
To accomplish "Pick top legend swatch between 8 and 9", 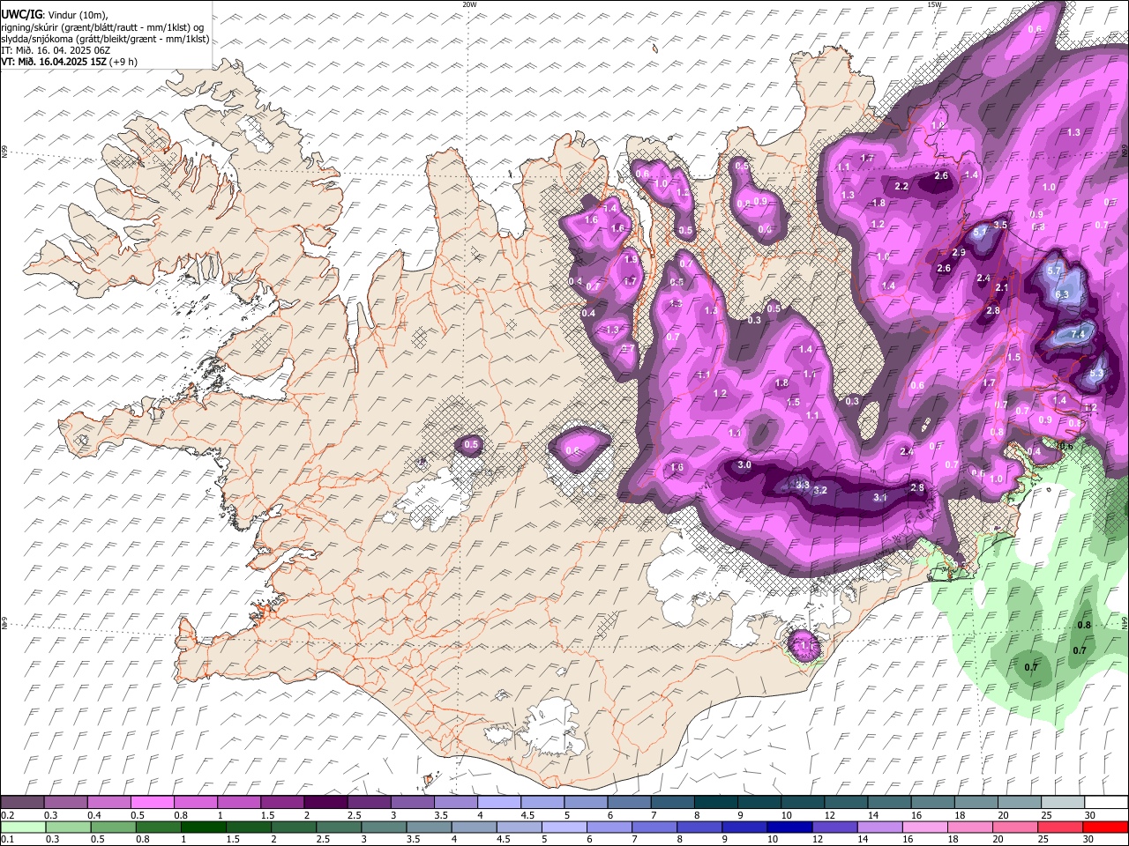I will [x=716, y=803].
